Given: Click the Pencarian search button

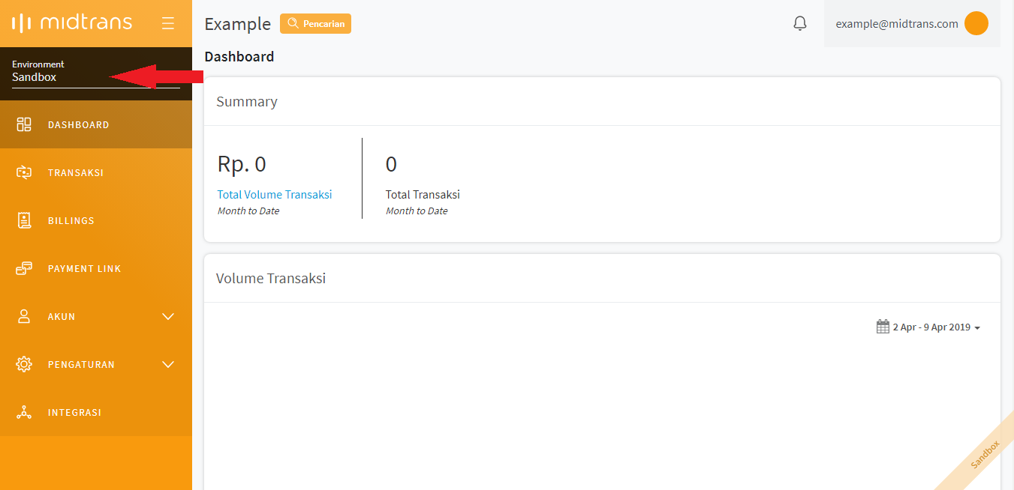Looking at the screenshot, I should 315,23.
